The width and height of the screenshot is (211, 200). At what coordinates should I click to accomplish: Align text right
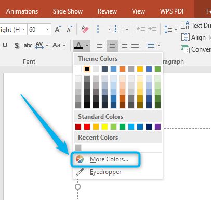tap(124, 45)
